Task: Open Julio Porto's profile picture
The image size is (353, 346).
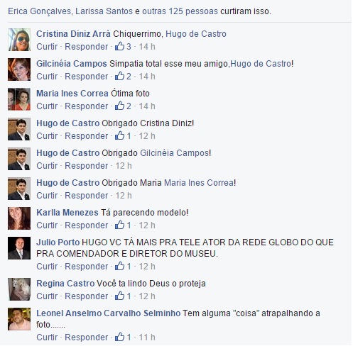Action: tap(19, 248)
